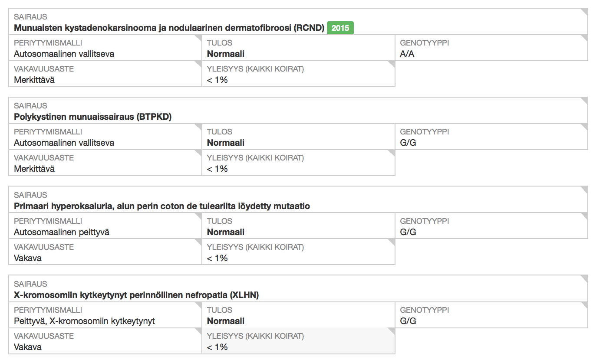Click RCND's Autosomaalinen vallitseva inheritance value

(64, 54)
